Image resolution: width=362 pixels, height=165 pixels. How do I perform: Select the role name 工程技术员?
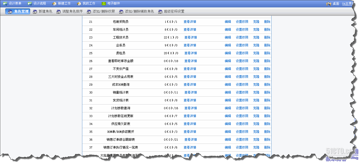(121, 37)
